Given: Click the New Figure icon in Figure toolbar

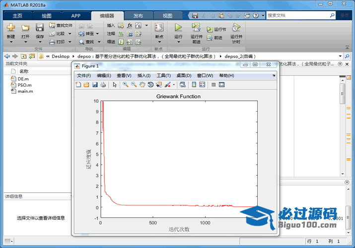Looking at the screenshot, I should 78,84.
